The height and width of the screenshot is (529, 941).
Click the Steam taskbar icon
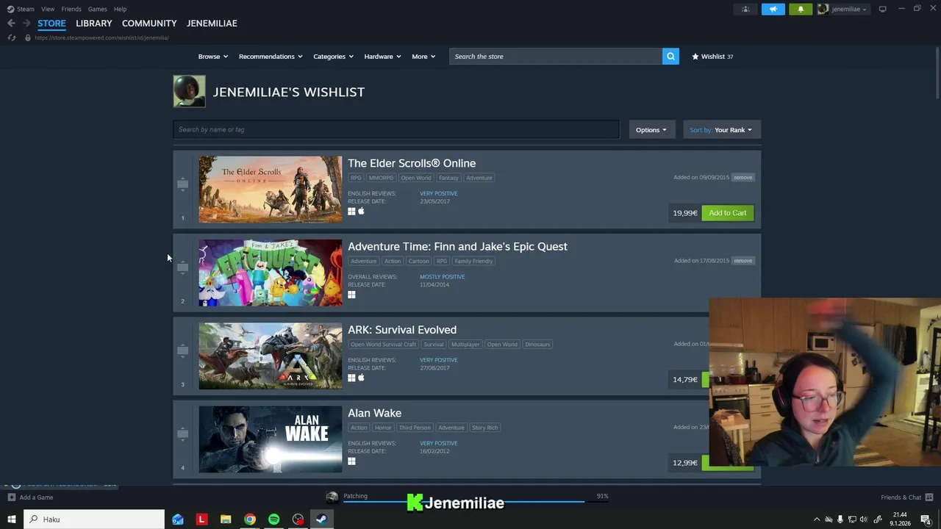(x=321, y=519)
